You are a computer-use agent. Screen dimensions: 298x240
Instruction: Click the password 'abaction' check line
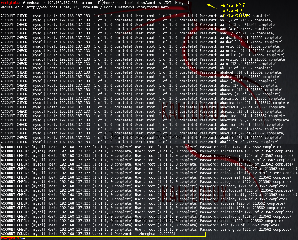coord(142,125)
